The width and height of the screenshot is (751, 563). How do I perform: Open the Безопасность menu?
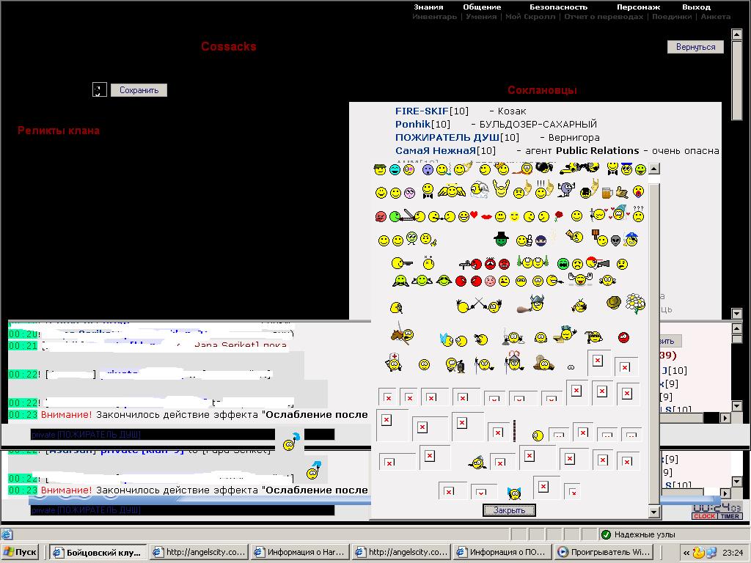[558, 7]
